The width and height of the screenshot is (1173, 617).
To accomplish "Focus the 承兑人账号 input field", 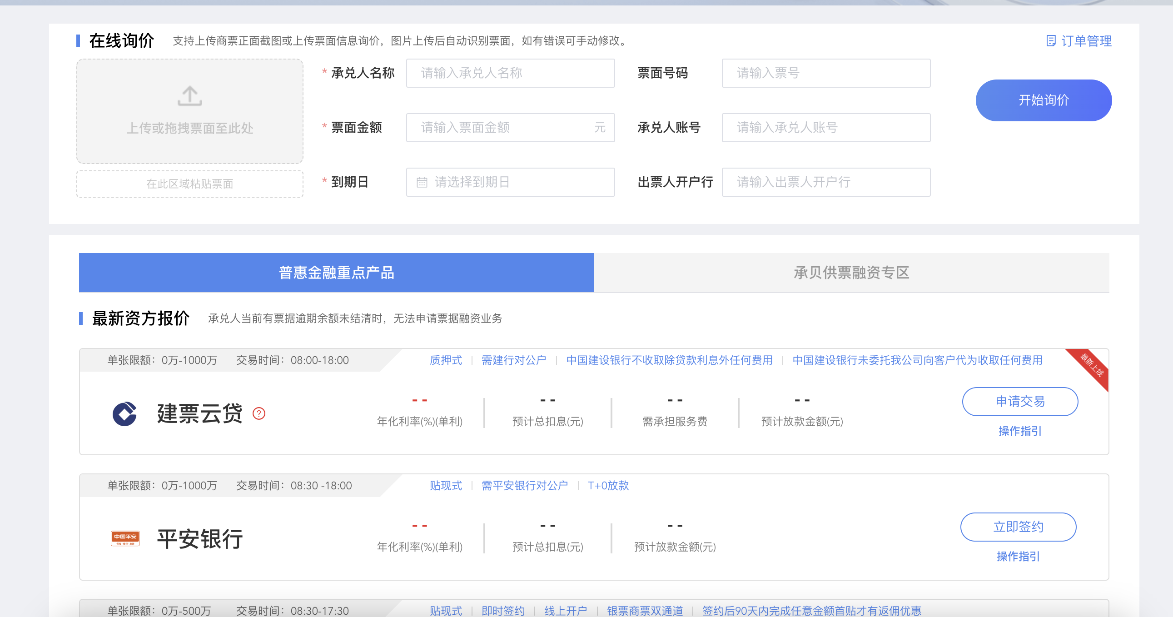I will [826, 128].
